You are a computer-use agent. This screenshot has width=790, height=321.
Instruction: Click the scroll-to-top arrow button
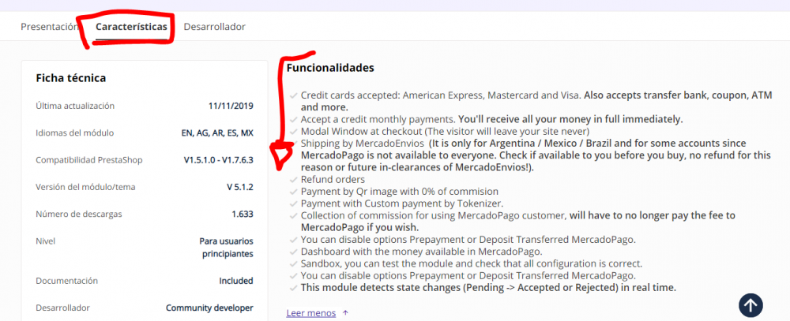tap(750, 305)
